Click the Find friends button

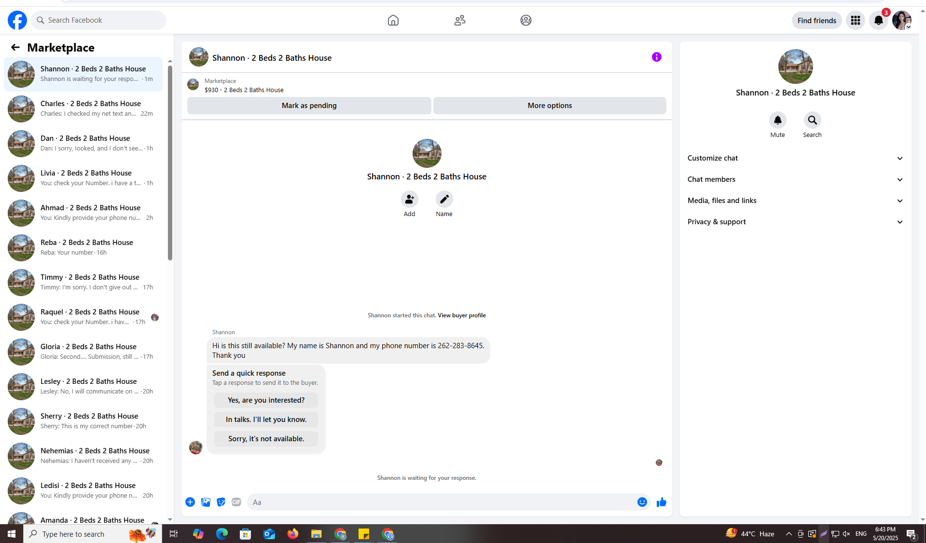point(816,20)
